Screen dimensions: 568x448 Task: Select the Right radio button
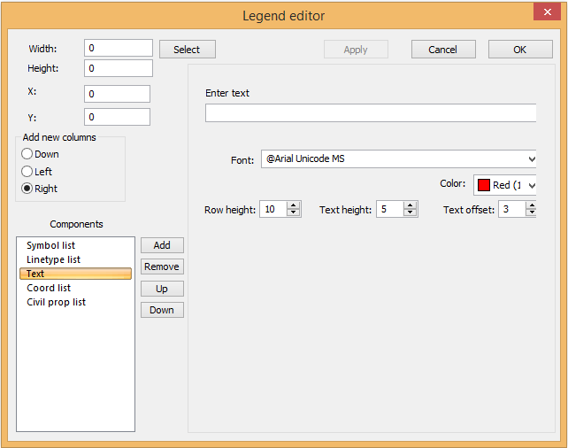(27, 189)
